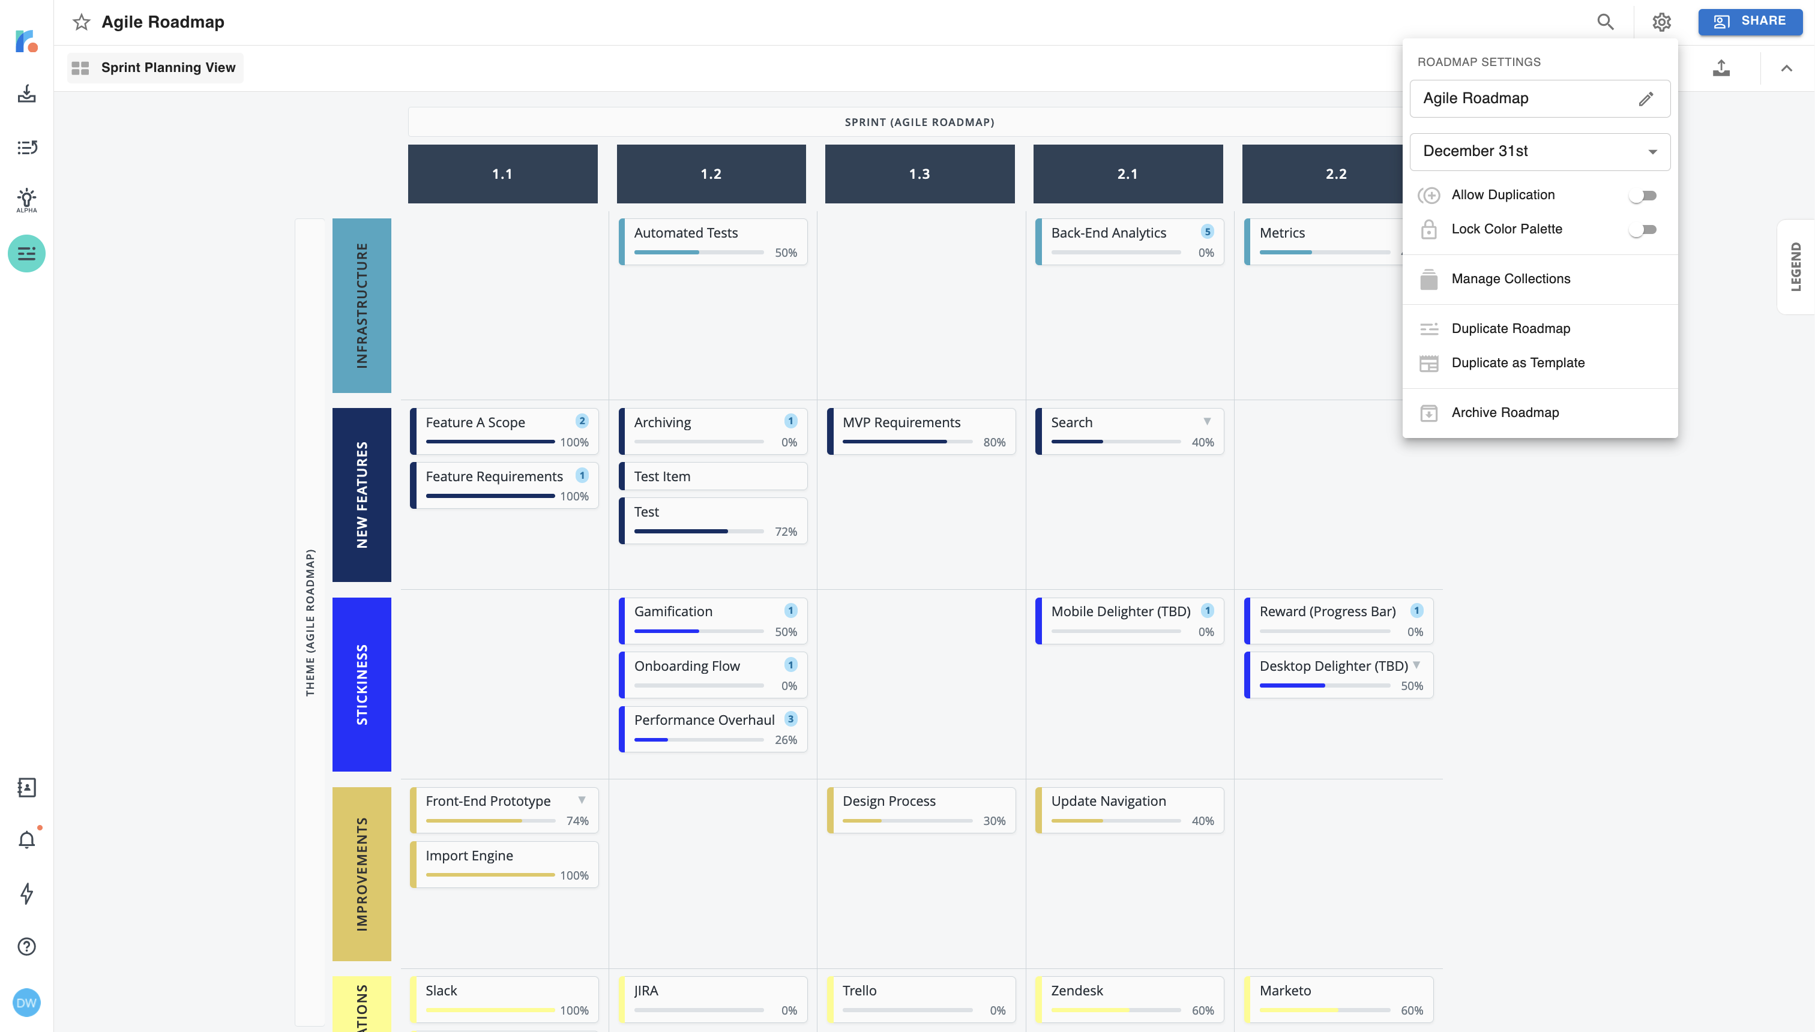Select Manage Collections menu item
Image resolution: width=1815 pixels, height=1032 pixels.
pos(1540,279)
